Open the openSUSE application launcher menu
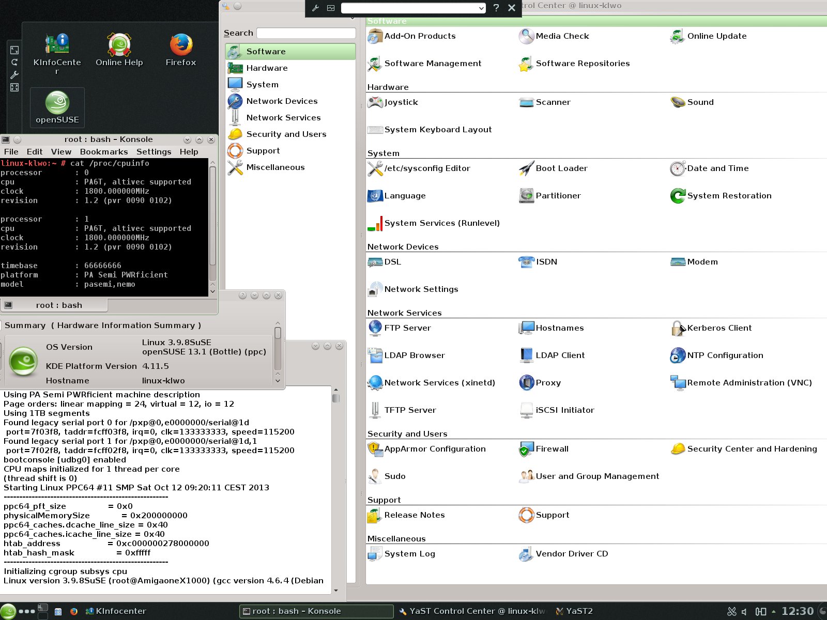Screen dimensions: 827x620 click(8, 611)
